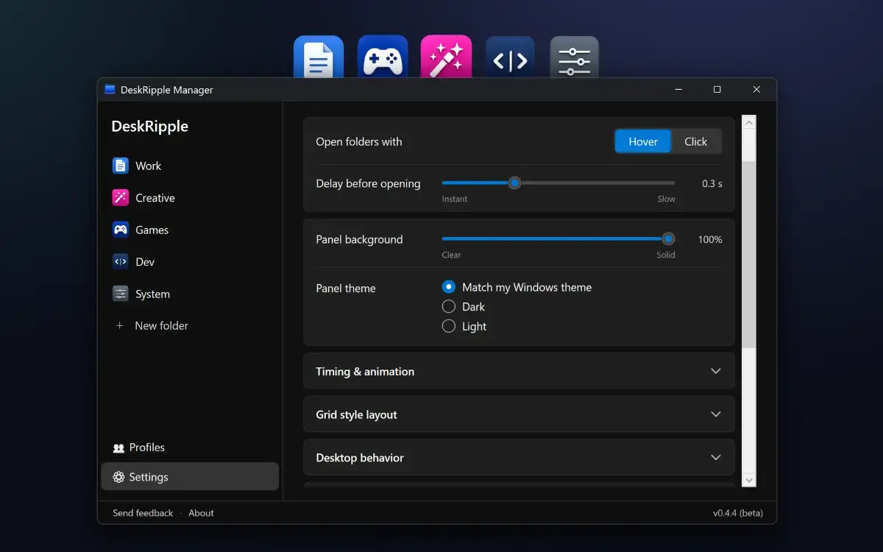This screenshot has width=883, height=552.
Task: Click the Panel background slider handle
Action: pos(668,238)
